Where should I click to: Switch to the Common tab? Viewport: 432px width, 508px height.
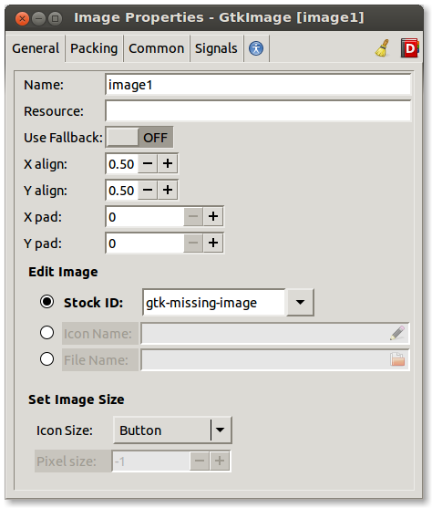[157, 48]
